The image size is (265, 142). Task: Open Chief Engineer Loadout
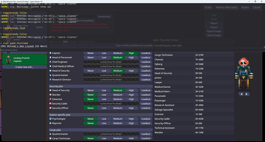click(x=146, y=62)
